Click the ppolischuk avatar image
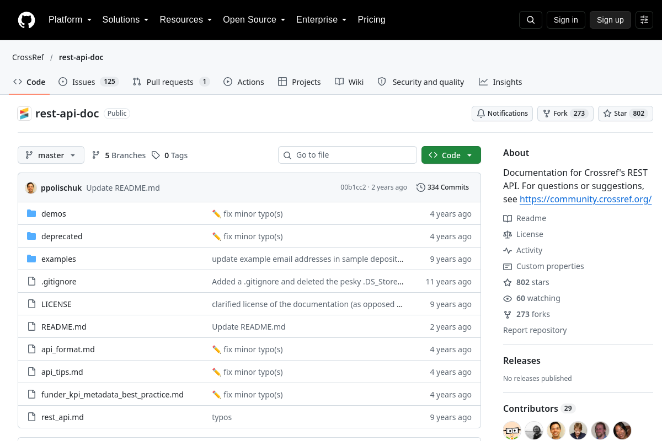The width and height of the screenshot is (662, 441). [31, 187]
